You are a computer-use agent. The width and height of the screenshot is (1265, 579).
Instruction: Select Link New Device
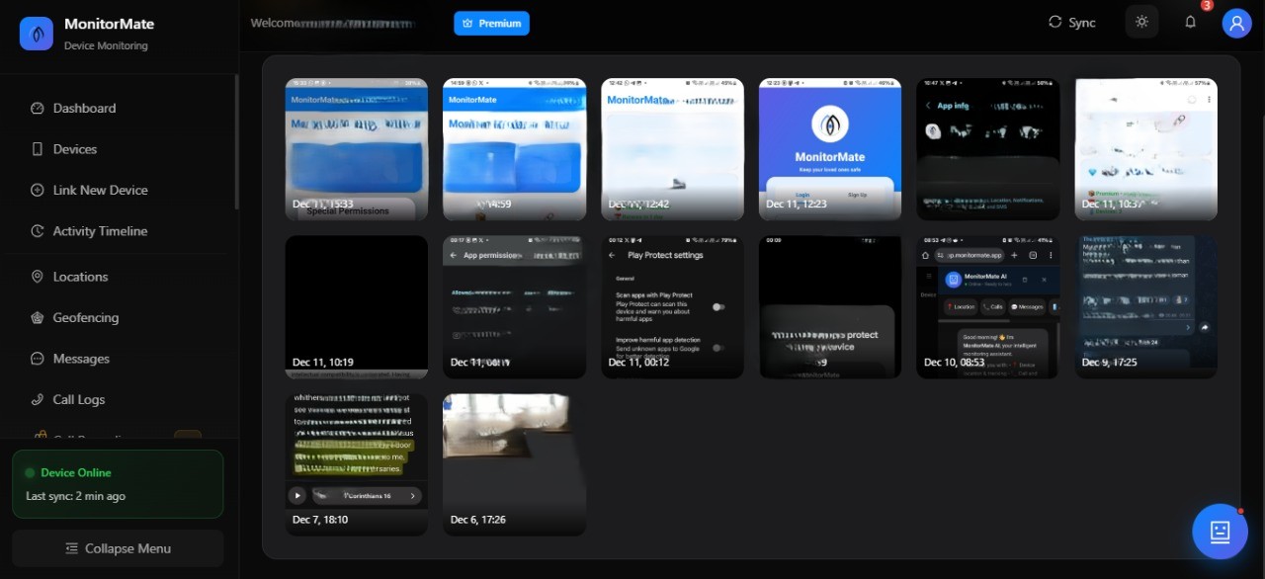click(100, 191)
